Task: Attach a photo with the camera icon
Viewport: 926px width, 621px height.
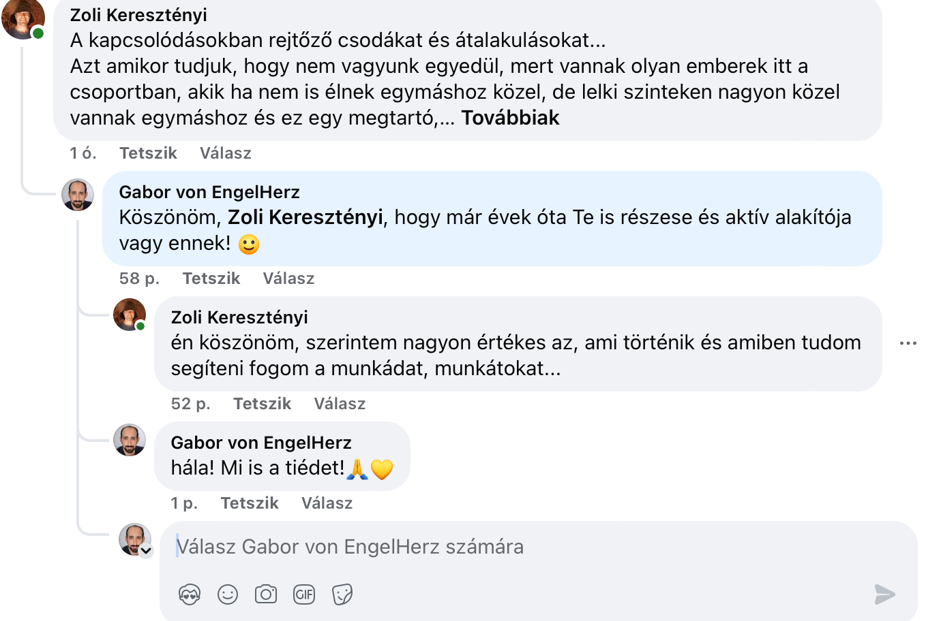Action: coord(266,594)
